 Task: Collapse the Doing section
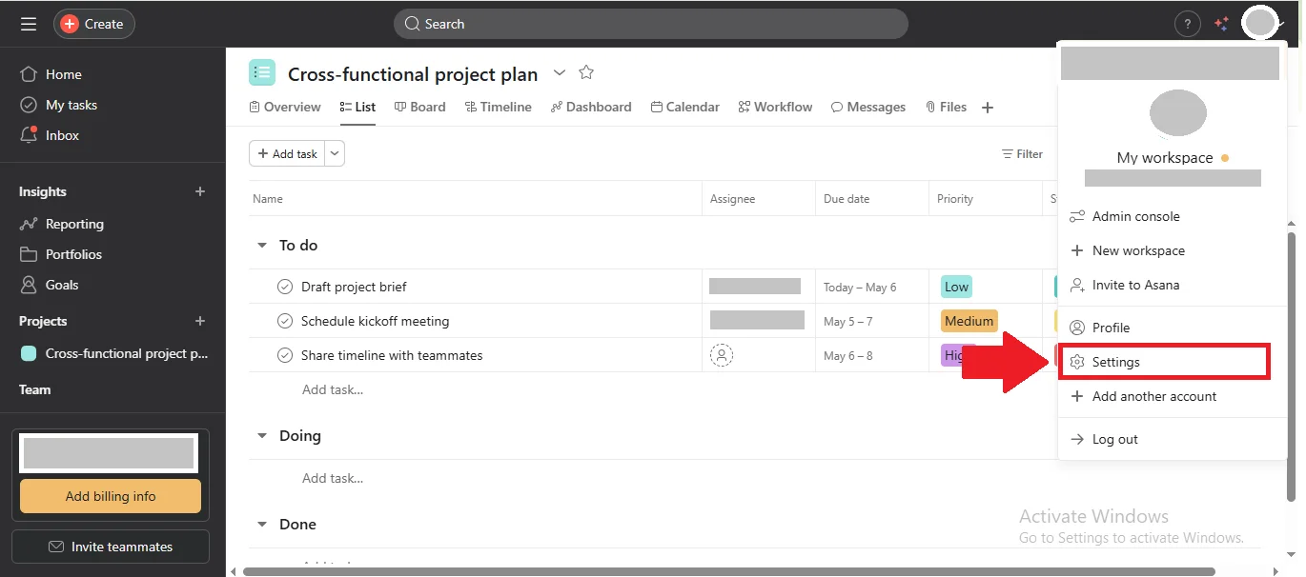261,436
